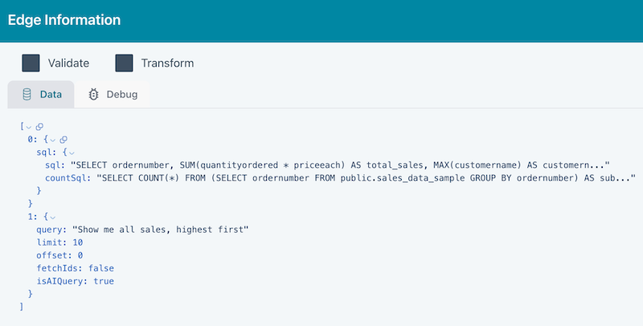Image resolution: width=643 pixels, height=326 pixels.
Task: Click the database icon on Data tab
Action: click(27, 94)
